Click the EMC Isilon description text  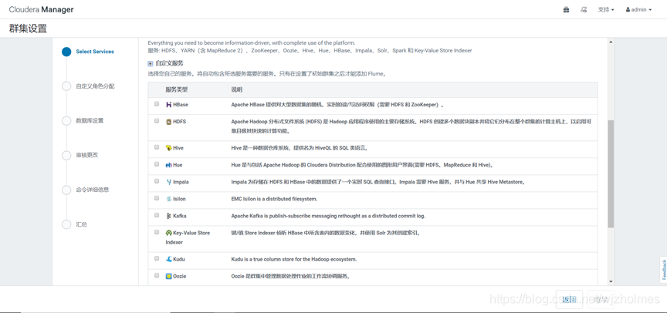[274, 199]
